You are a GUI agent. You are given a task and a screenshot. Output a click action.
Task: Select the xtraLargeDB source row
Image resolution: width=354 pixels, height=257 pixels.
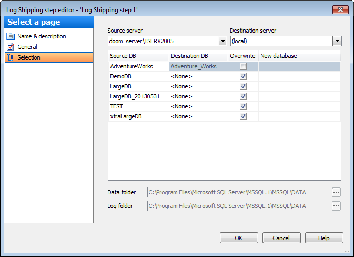[139, 116]
